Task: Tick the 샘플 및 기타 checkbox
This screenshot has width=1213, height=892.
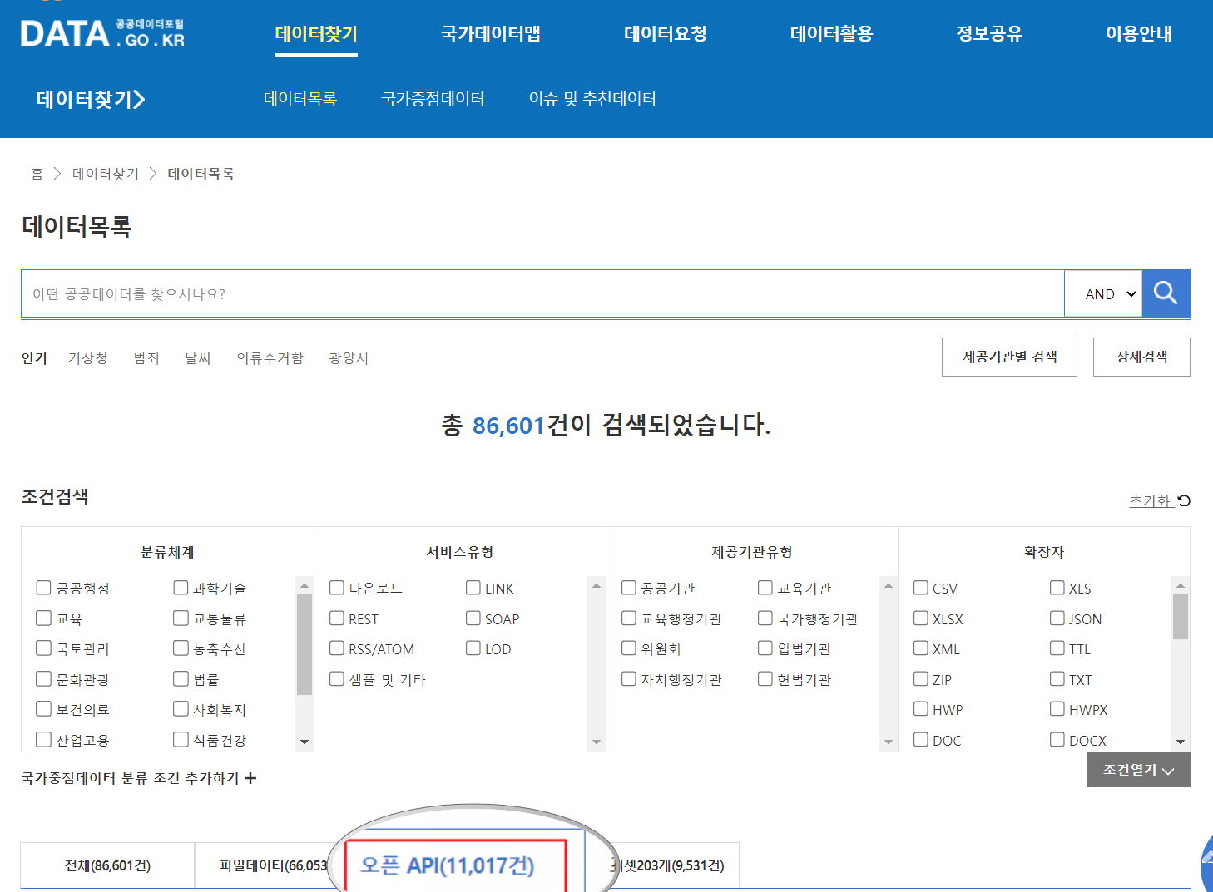Action: (337, 678)
